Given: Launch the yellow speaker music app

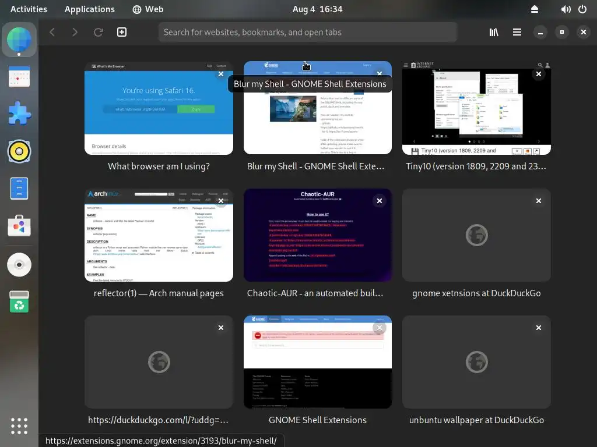Looking at the screenshot, I should tap(19, 151).
